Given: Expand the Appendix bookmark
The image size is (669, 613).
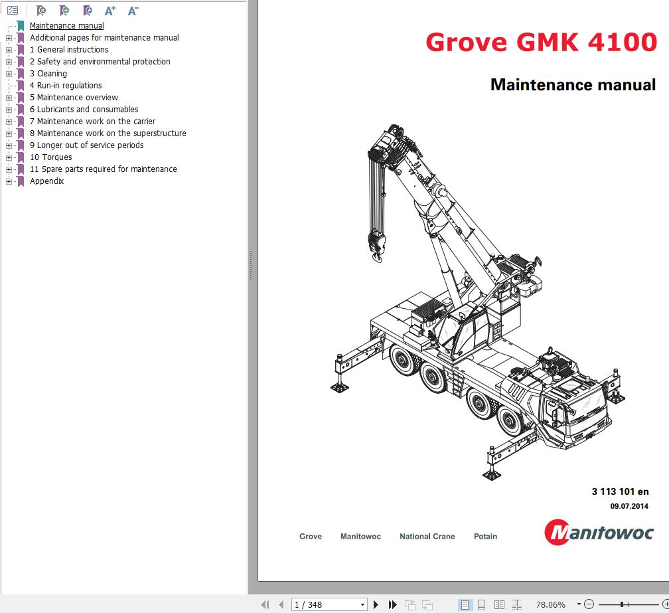Looking at the screenshot, I should (9, 181).
